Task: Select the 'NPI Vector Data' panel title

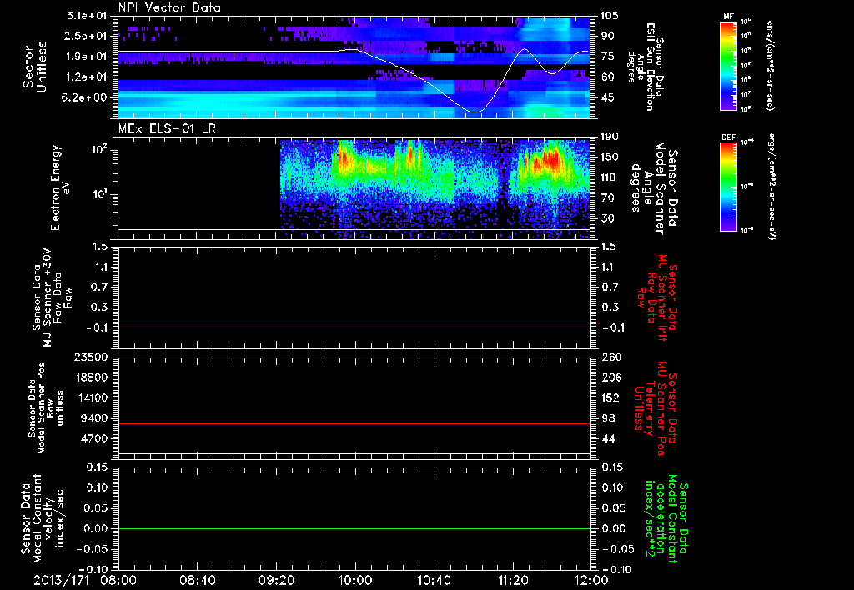Action: tap(170, 7)
